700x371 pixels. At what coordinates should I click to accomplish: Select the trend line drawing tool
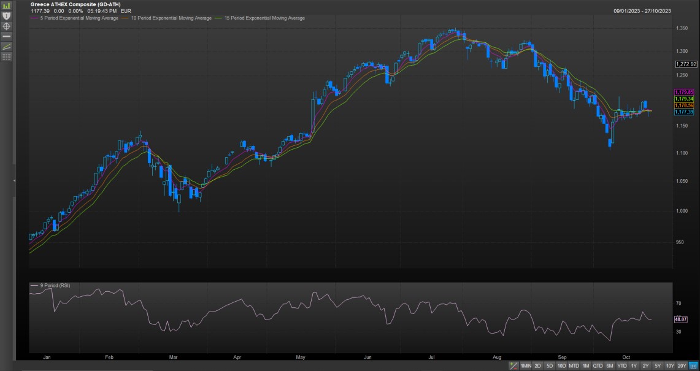pos(7,47)
